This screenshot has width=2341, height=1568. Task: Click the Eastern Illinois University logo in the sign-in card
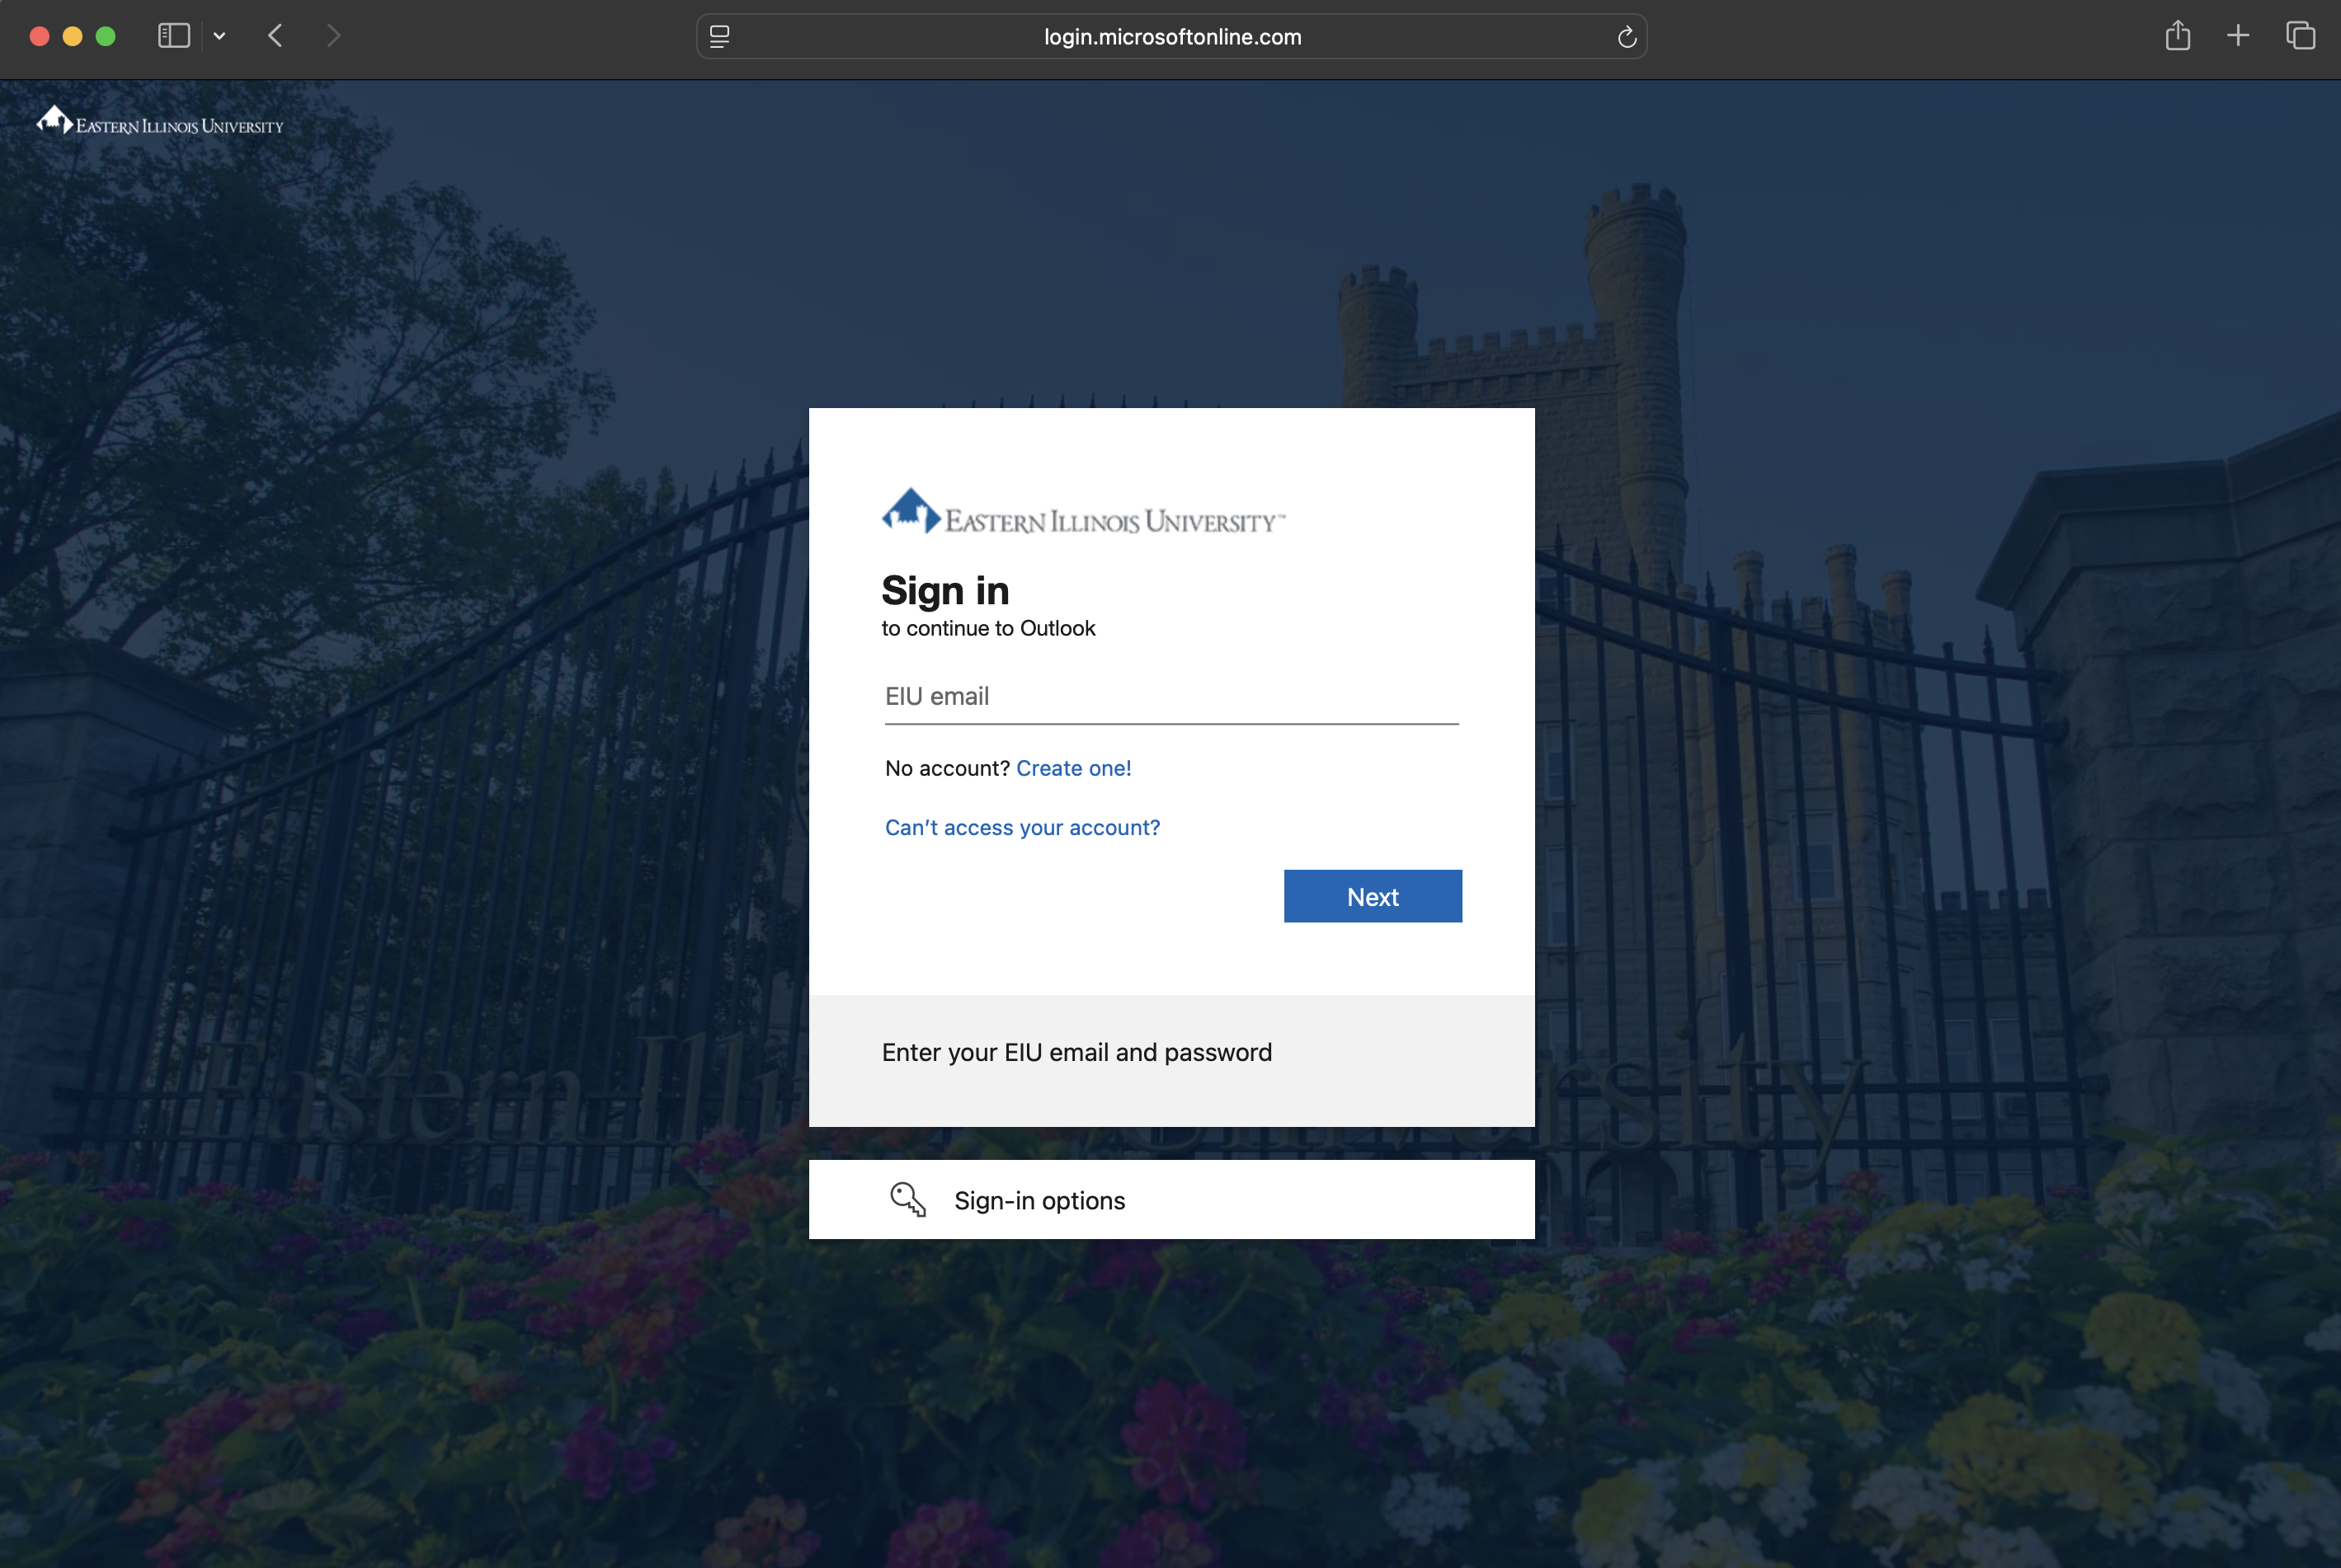(1082, 513)
